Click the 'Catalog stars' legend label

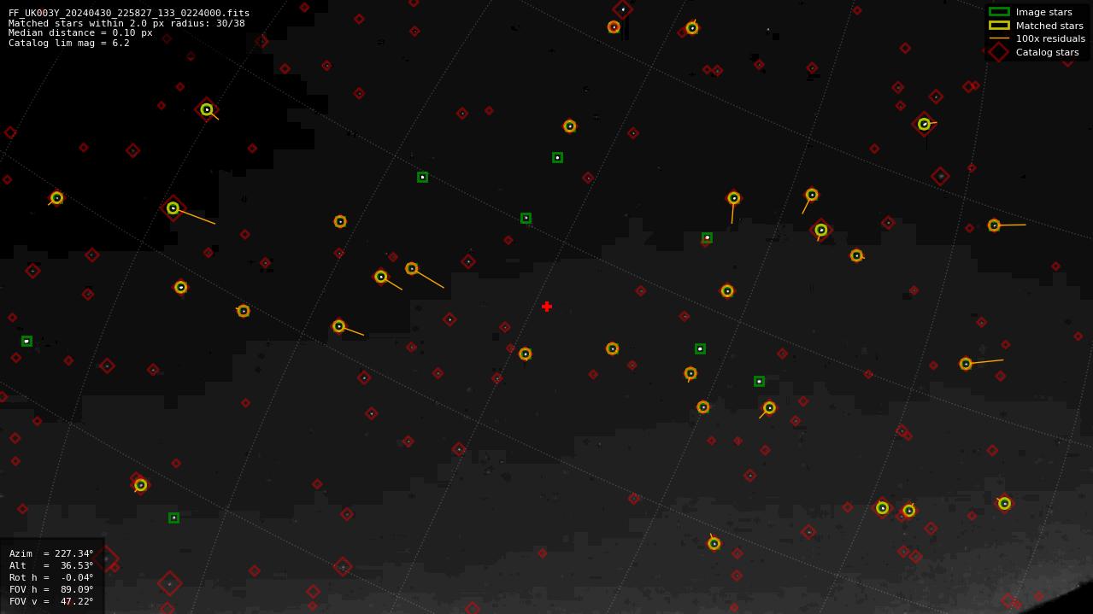click(x=1047, y=52)
